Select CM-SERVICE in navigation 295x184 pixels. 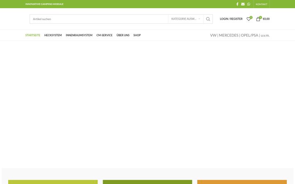[x=104, y=35]
